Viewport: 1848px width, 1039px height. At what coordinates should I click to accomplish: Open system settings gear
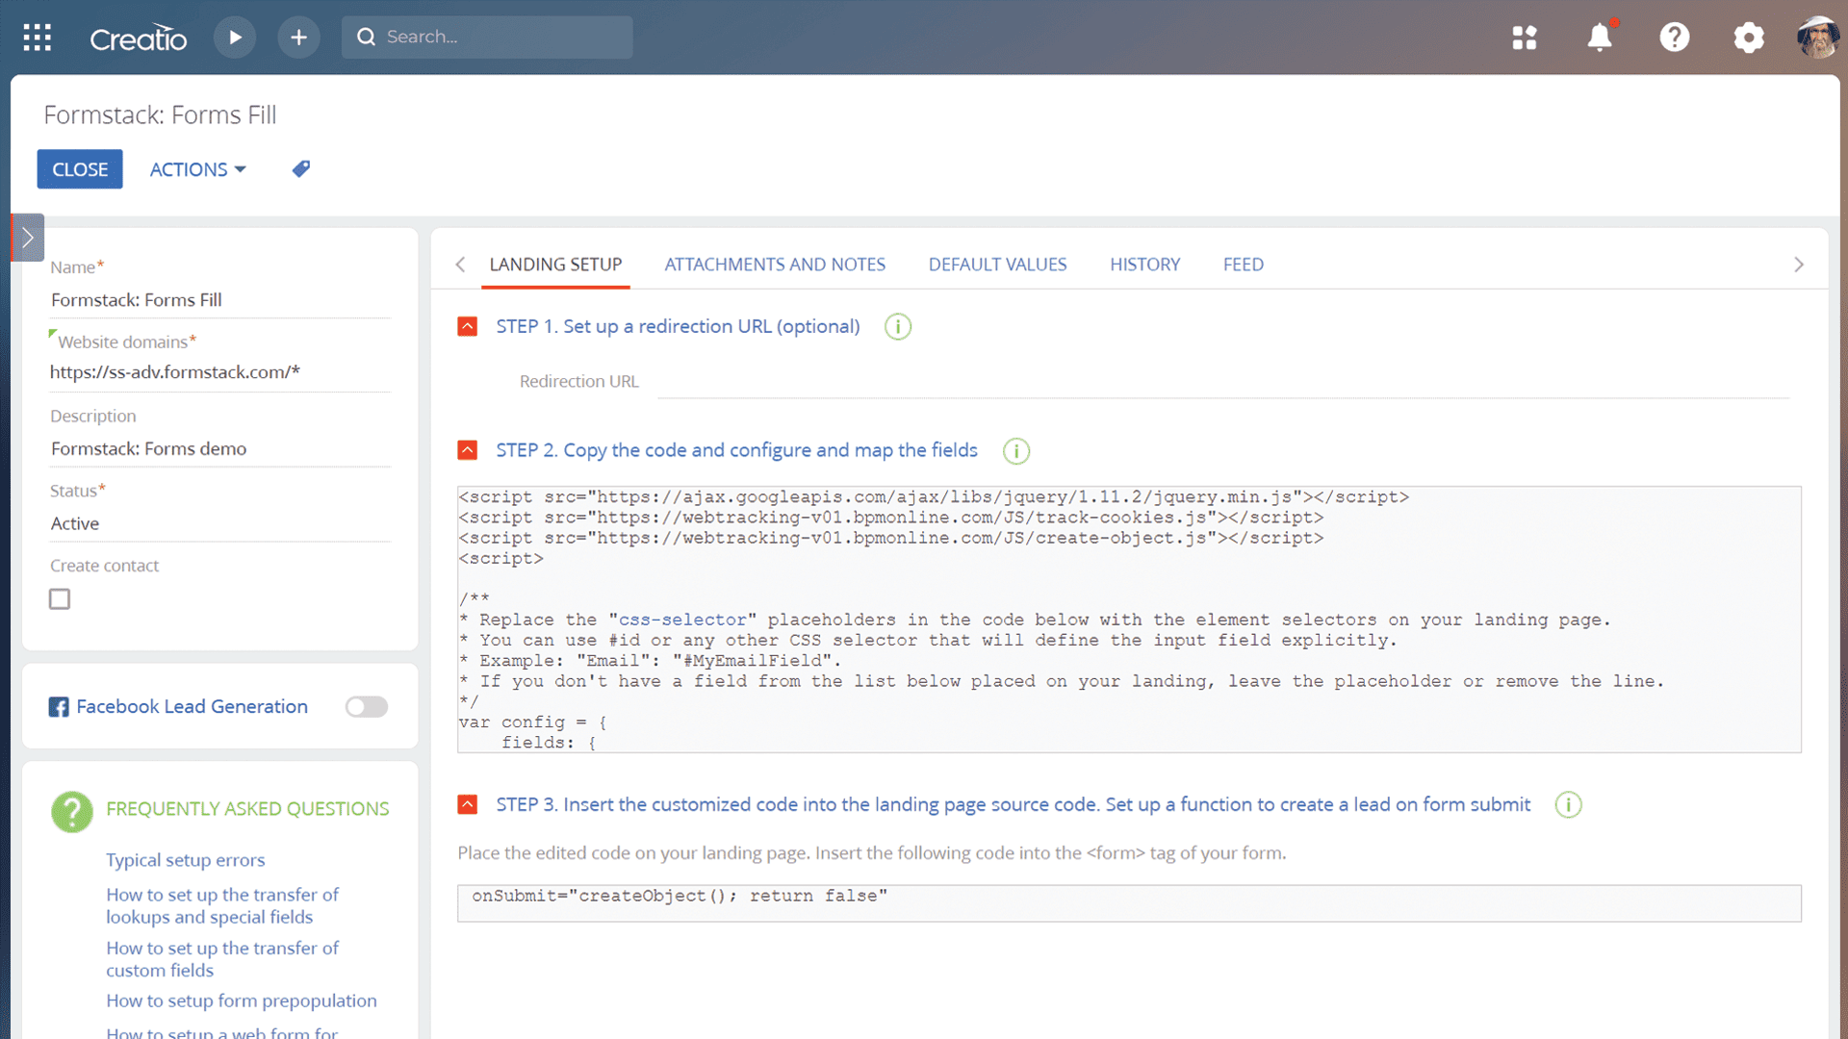pos(1749,38)
